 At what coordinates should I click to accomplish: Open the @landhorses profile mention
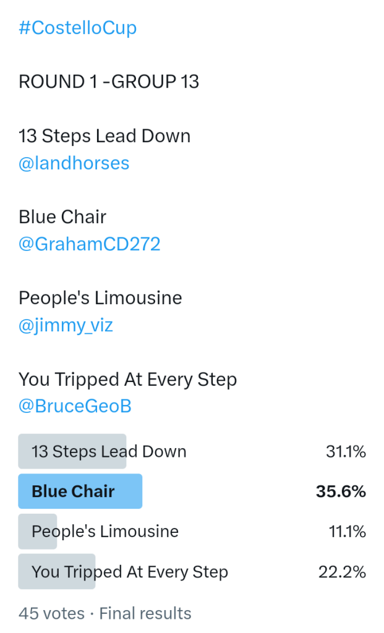point(74,163)
